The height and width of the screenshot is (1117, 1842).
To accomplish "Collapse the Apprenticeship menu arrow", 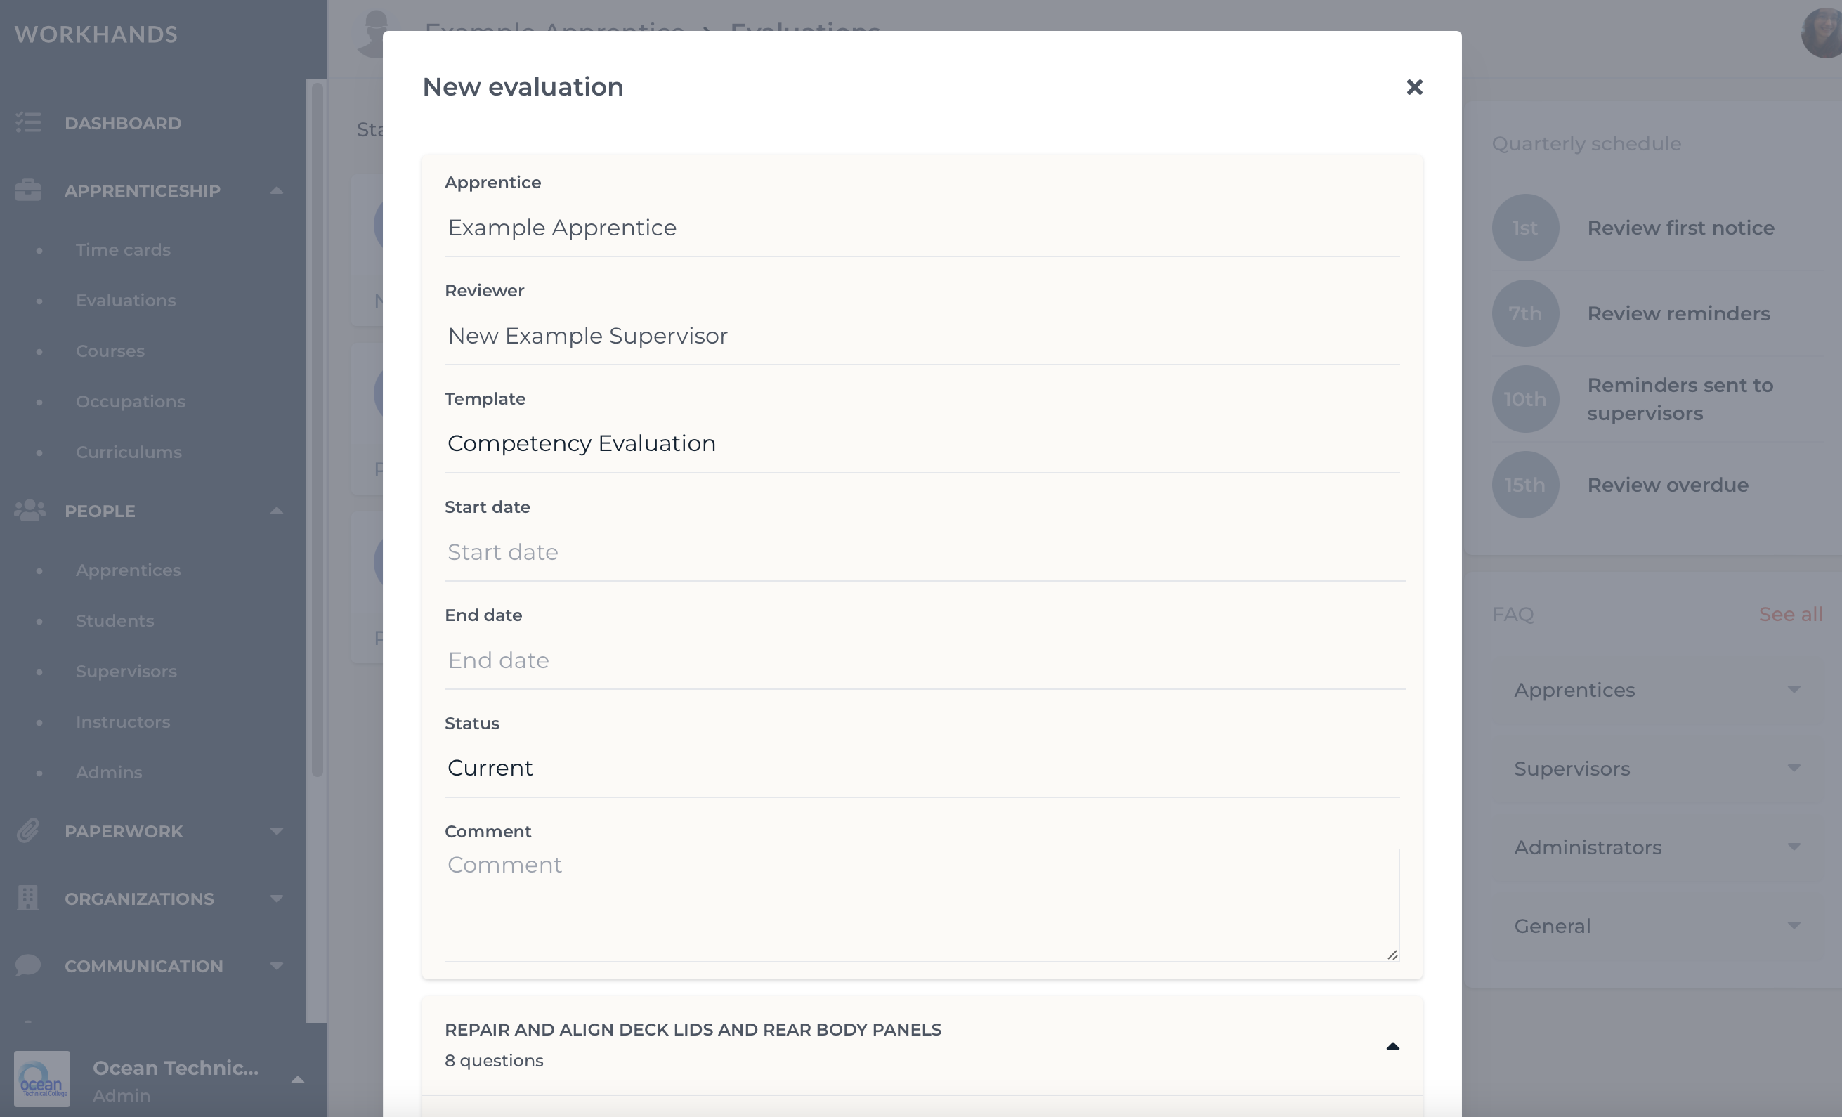I will tap(277, 190).
